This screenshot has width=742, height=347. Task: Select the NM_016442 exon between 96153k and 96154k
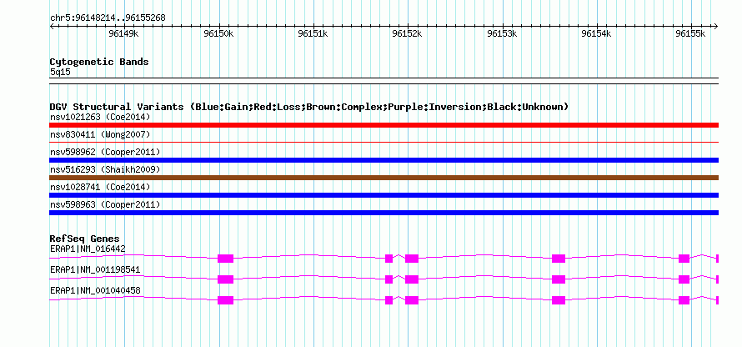tap(559, 259)
